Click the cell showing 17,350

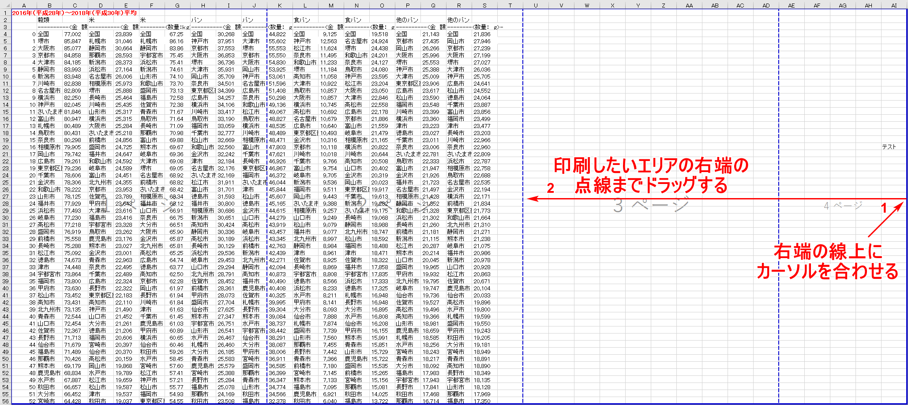[484, 401]
